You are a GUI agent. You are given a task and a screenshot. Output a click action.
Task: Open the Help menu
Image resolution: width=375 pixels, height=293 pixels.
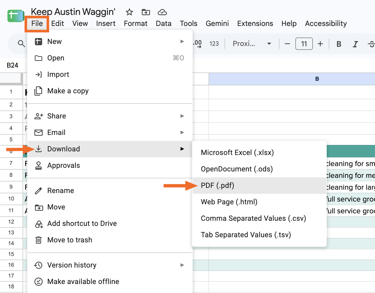pos(289,24)
